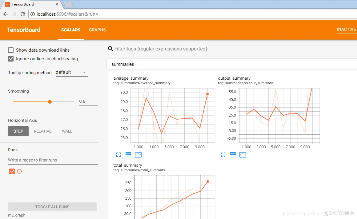Toggle y-axis log scale for output_summary
The image size is (357, 219).
click(x=233, y=155)
